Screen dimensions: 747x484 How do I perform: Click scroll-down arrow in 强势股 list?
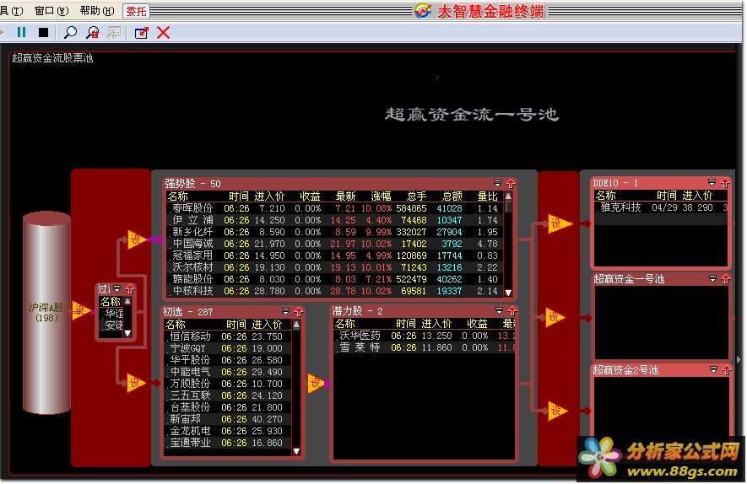(508, 293)
